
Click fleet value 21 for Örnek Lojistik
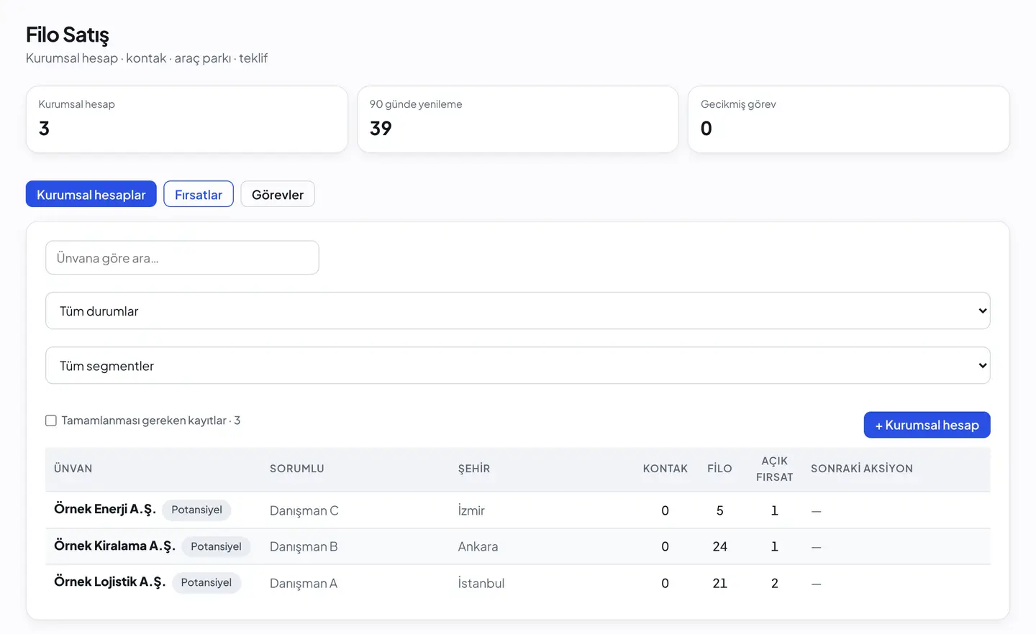click(x=719, y=583)
